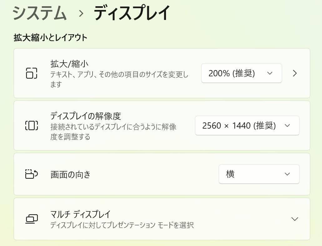Viewport: 322px width, 246px height.
Task: Expand the マルチ ディスプレイ section chevron
Action: pyautogui.click(x=294, y=219)
